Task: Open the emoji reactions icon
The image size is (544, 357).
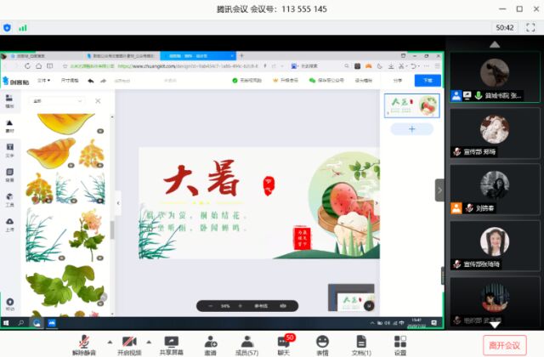Action: pos(322,345)
